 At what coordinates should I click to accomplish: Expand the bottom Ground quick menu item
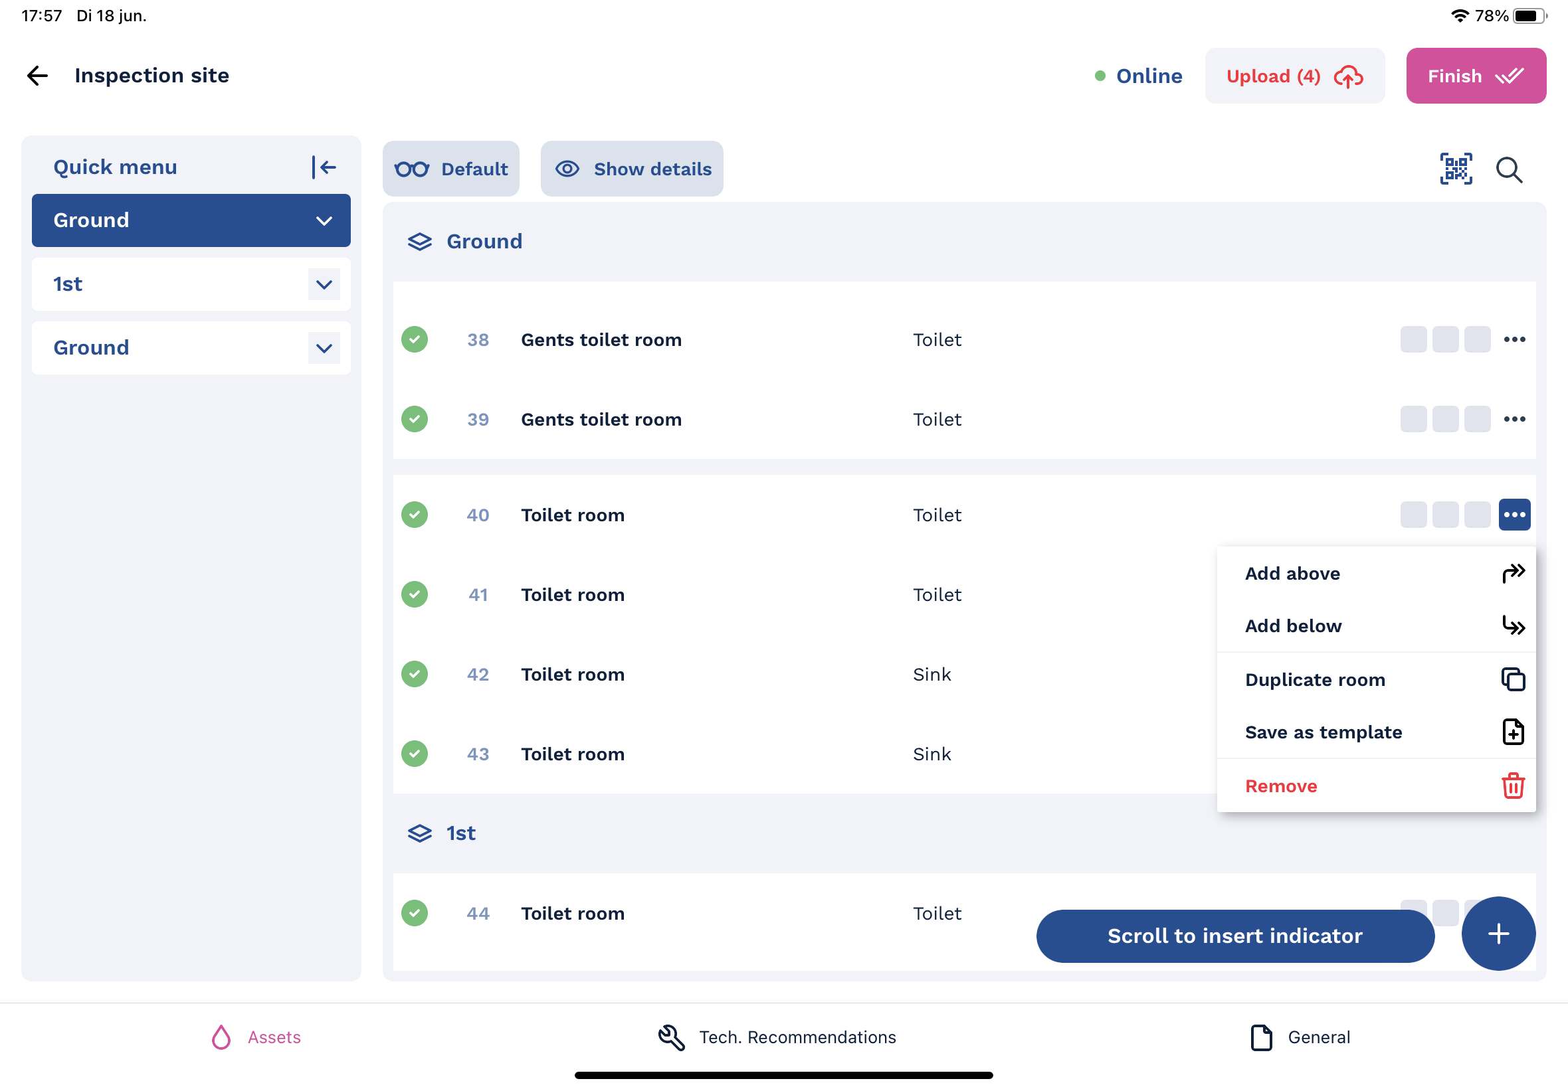tap(324, 348)
